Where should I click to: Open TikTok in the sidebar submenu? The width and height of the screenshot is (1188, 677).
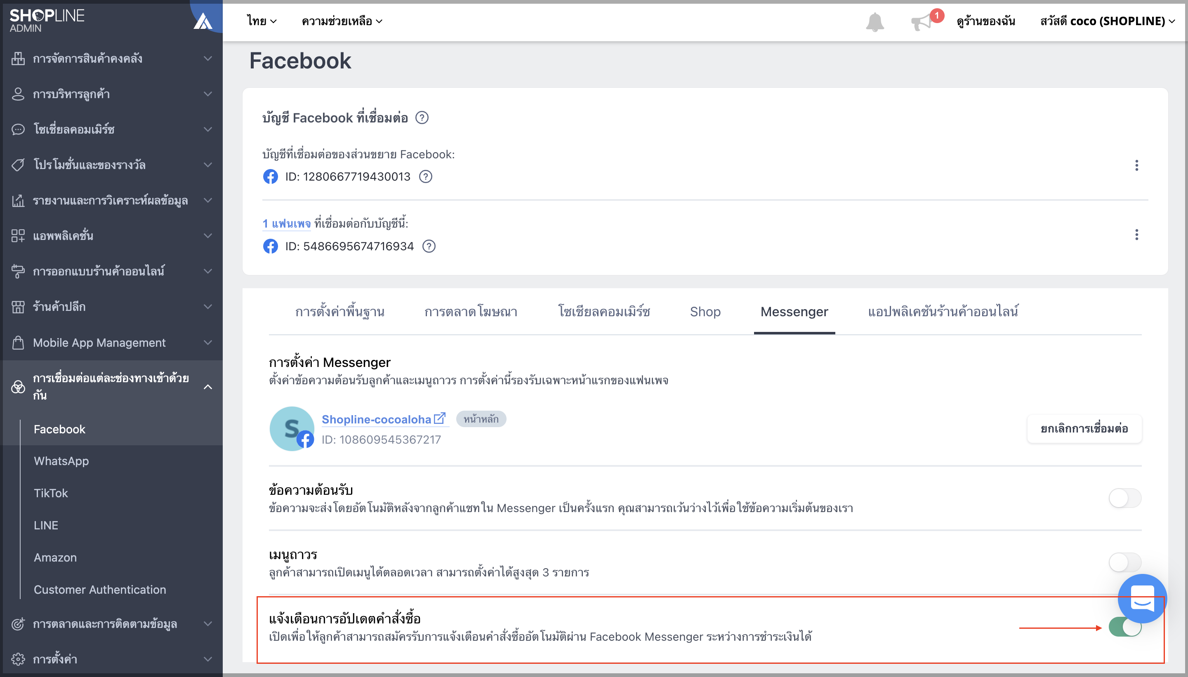pos(51,493)
